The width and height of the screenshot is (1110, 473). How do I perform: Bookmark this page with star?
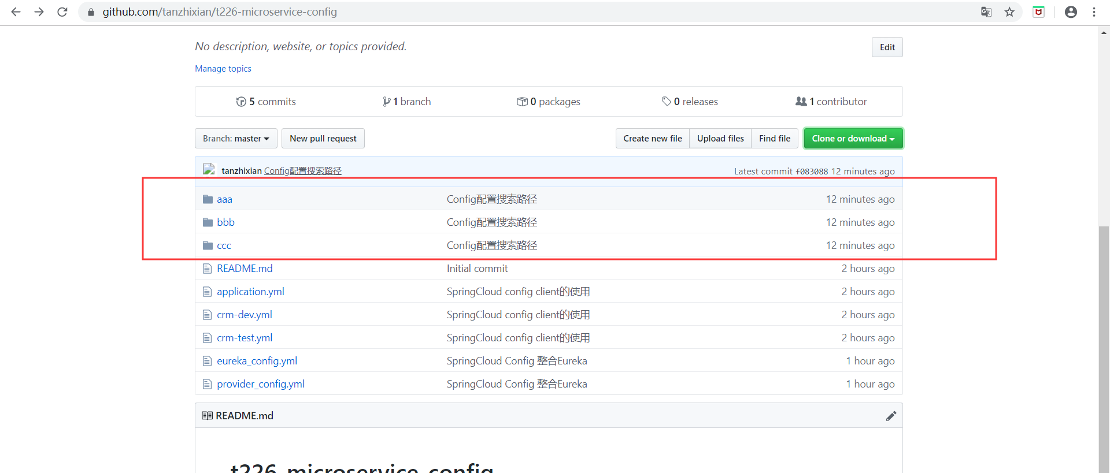(x=1009, y=12)
